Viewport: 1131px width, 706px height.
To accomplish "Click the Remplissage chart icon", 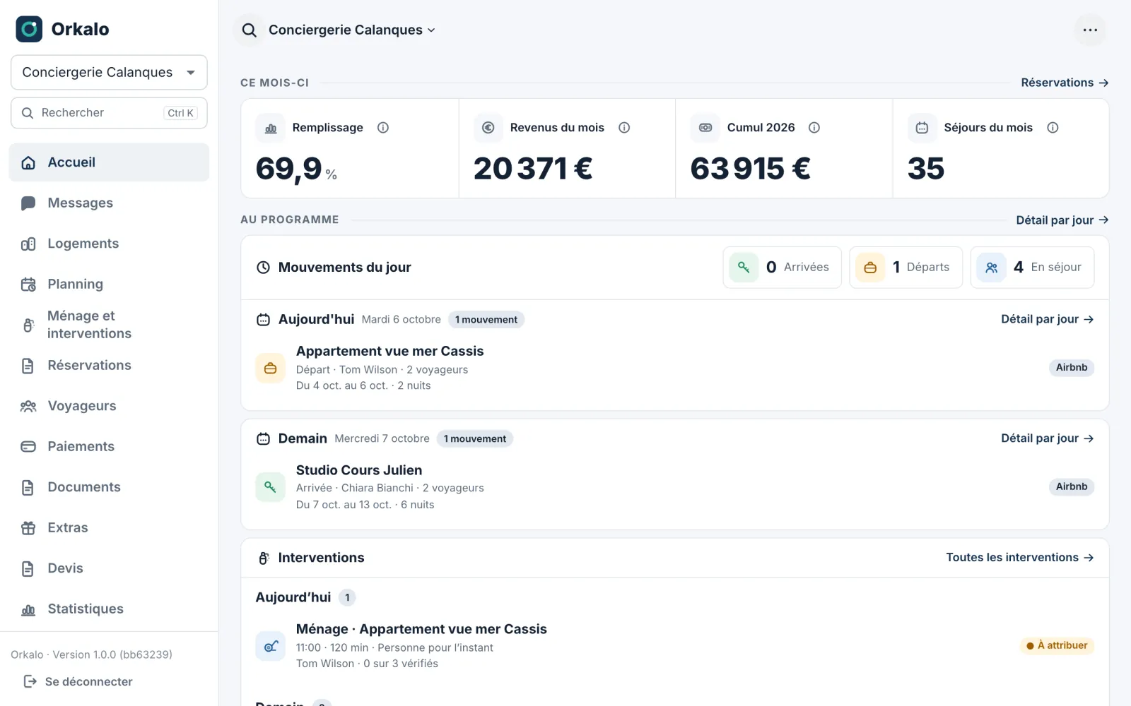I will coord(271,128).
